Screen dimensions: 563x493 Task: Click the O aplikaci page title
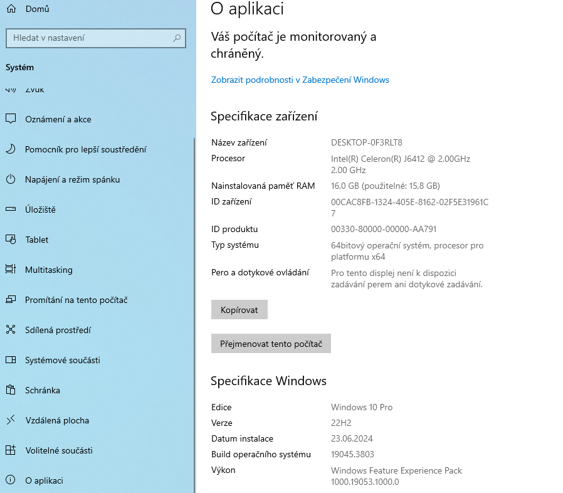tap(247, 9)
